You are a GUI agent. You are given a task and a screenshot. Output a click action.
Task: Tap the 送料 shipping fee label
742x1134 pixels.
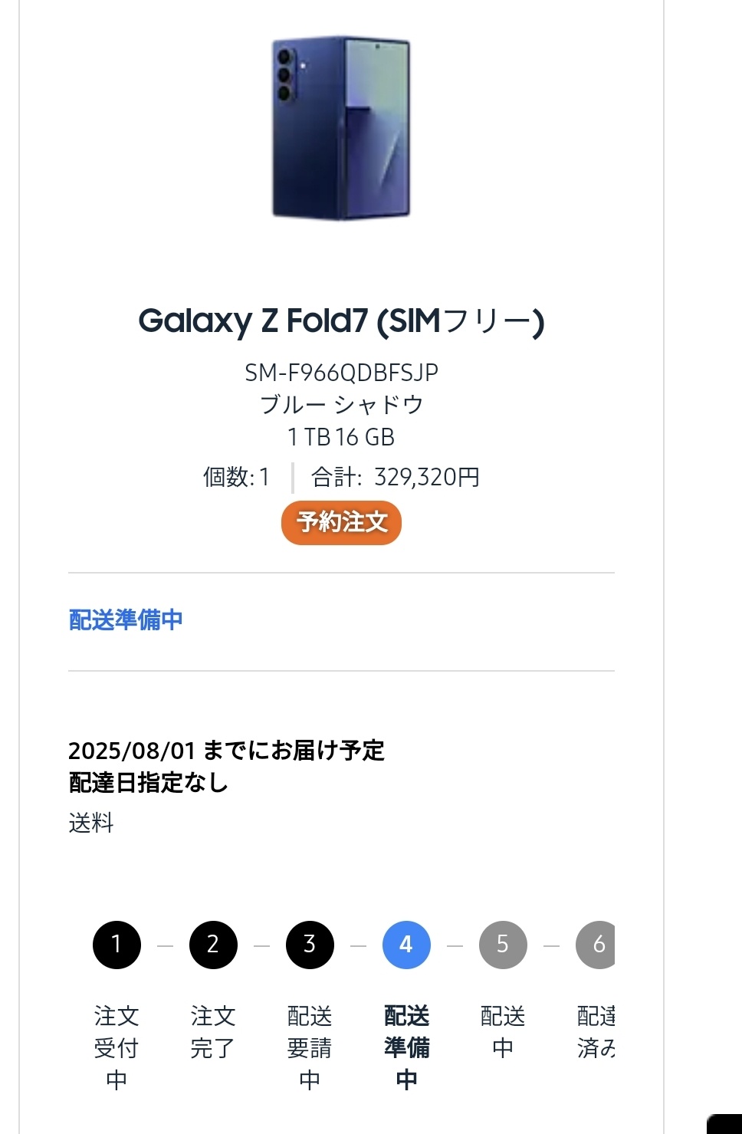[x=91, y=823]
